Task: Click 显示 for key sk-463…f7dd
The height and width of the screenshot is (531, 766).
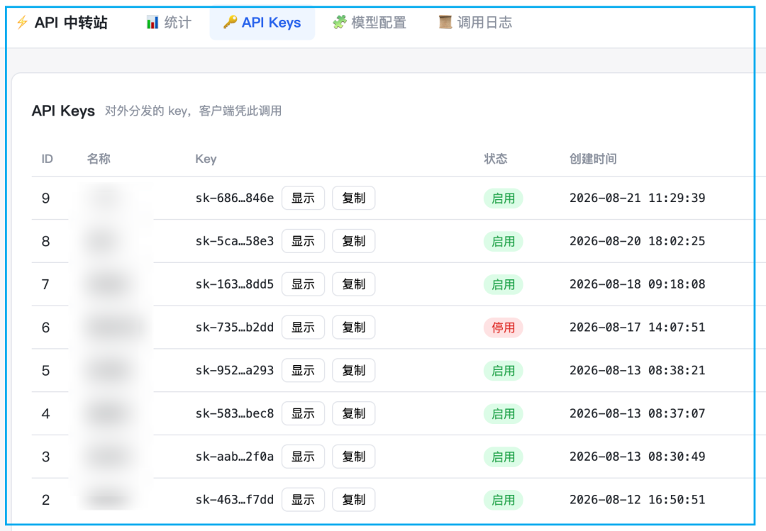Action: click(303, 499)
